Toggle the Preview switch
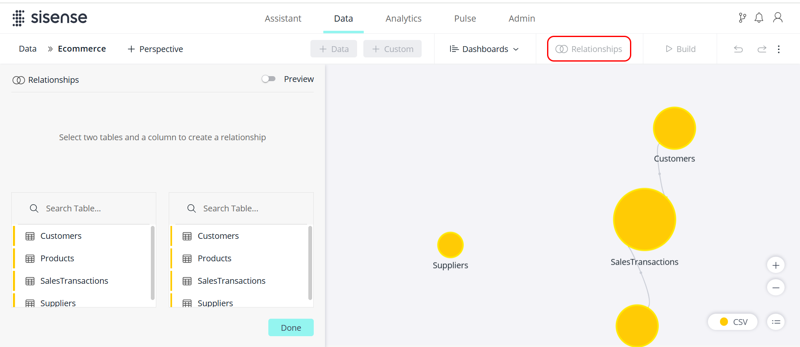 (269, 79)
